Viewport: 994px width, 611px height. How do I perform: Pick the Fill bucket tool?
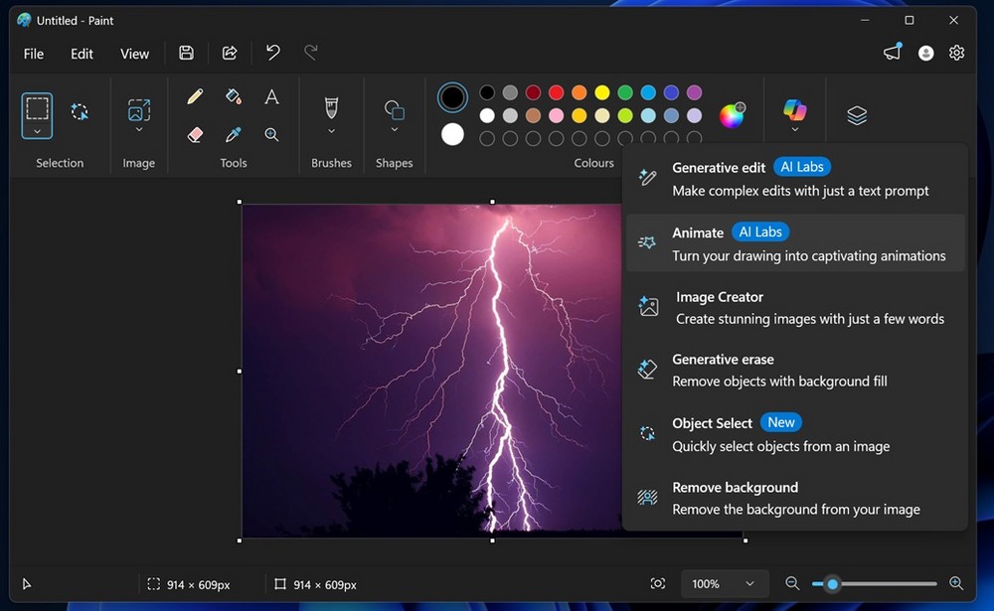[x=234, y=96]
